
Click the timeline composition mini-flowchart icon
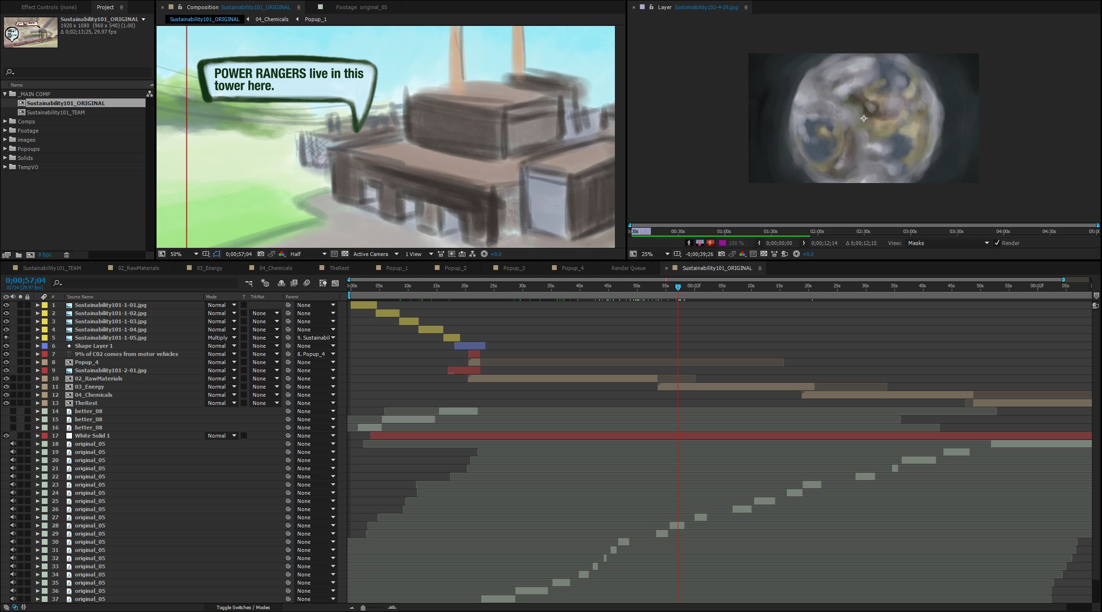coord(248,283)
